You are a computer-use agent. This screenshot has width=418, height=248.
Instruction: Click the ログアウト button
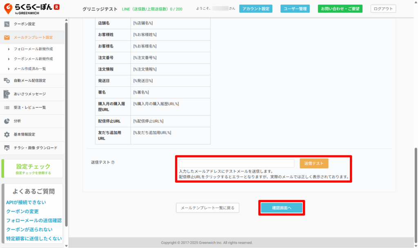point(383,9)
